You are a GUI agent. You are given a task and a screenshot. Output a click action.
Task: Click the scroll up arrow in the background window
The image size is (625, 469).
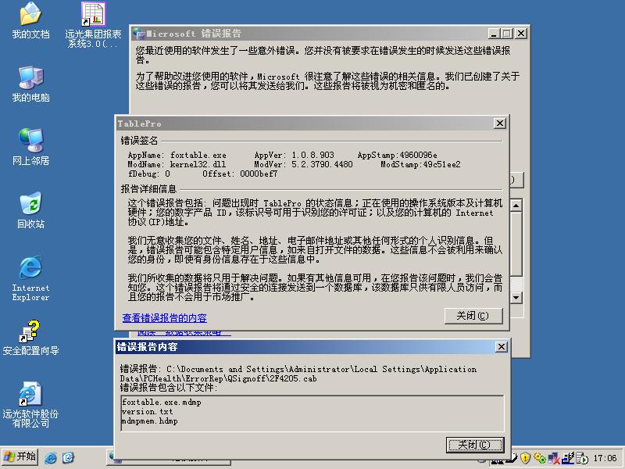pyautogui.click(x=516, y=206)
